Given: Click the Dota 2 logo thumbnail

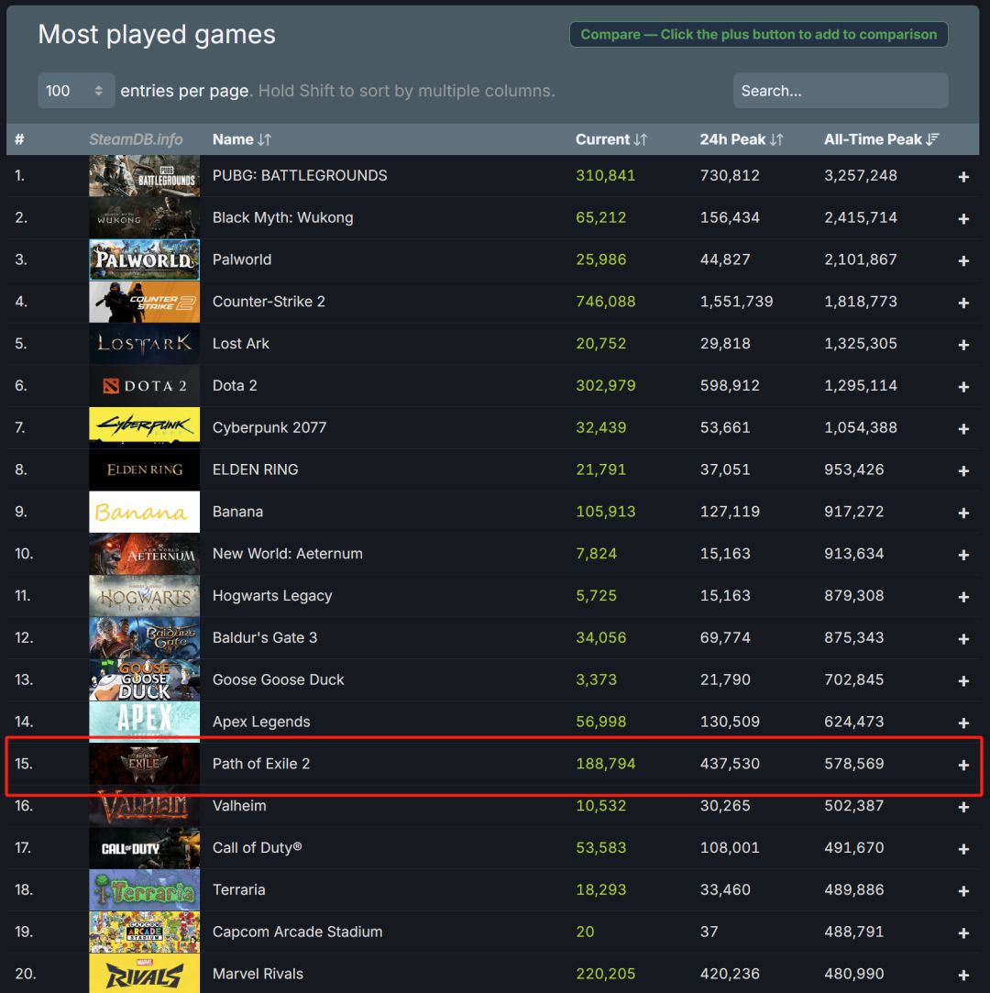Looking at the screenshot, I should click(144, 386).
